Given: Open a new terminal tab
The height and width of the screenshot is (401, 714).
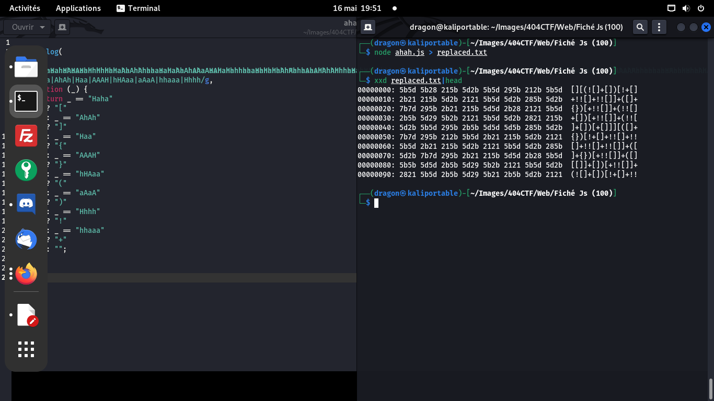Looking at the screenshot, I should (368, 27).
